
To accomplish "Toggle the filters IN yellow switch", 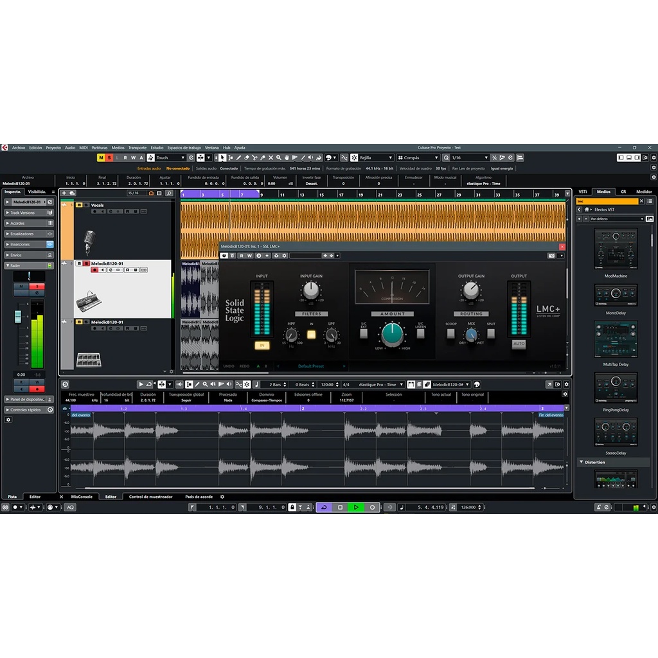I will click(312, 334).
